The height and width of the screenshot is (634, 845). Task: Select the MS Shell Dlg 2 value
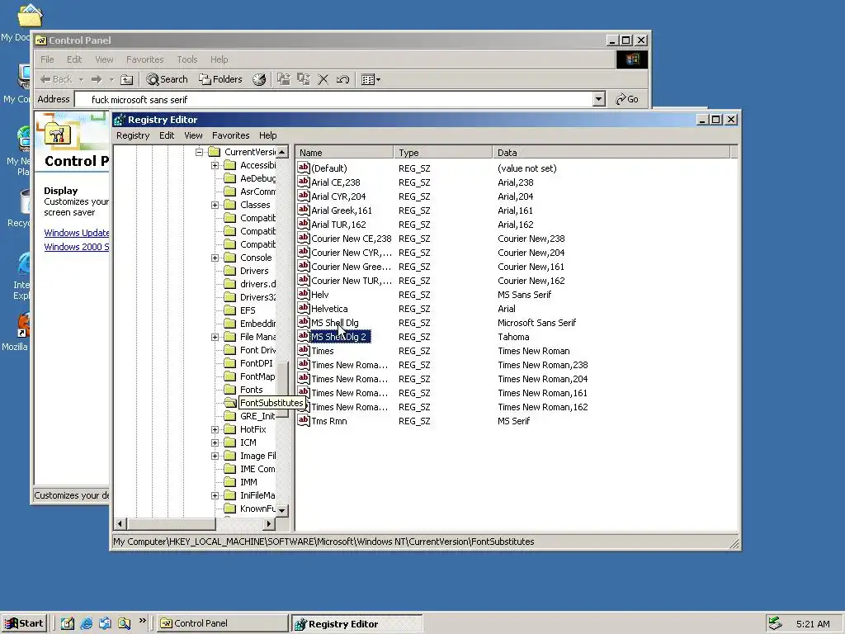point(340,337)
